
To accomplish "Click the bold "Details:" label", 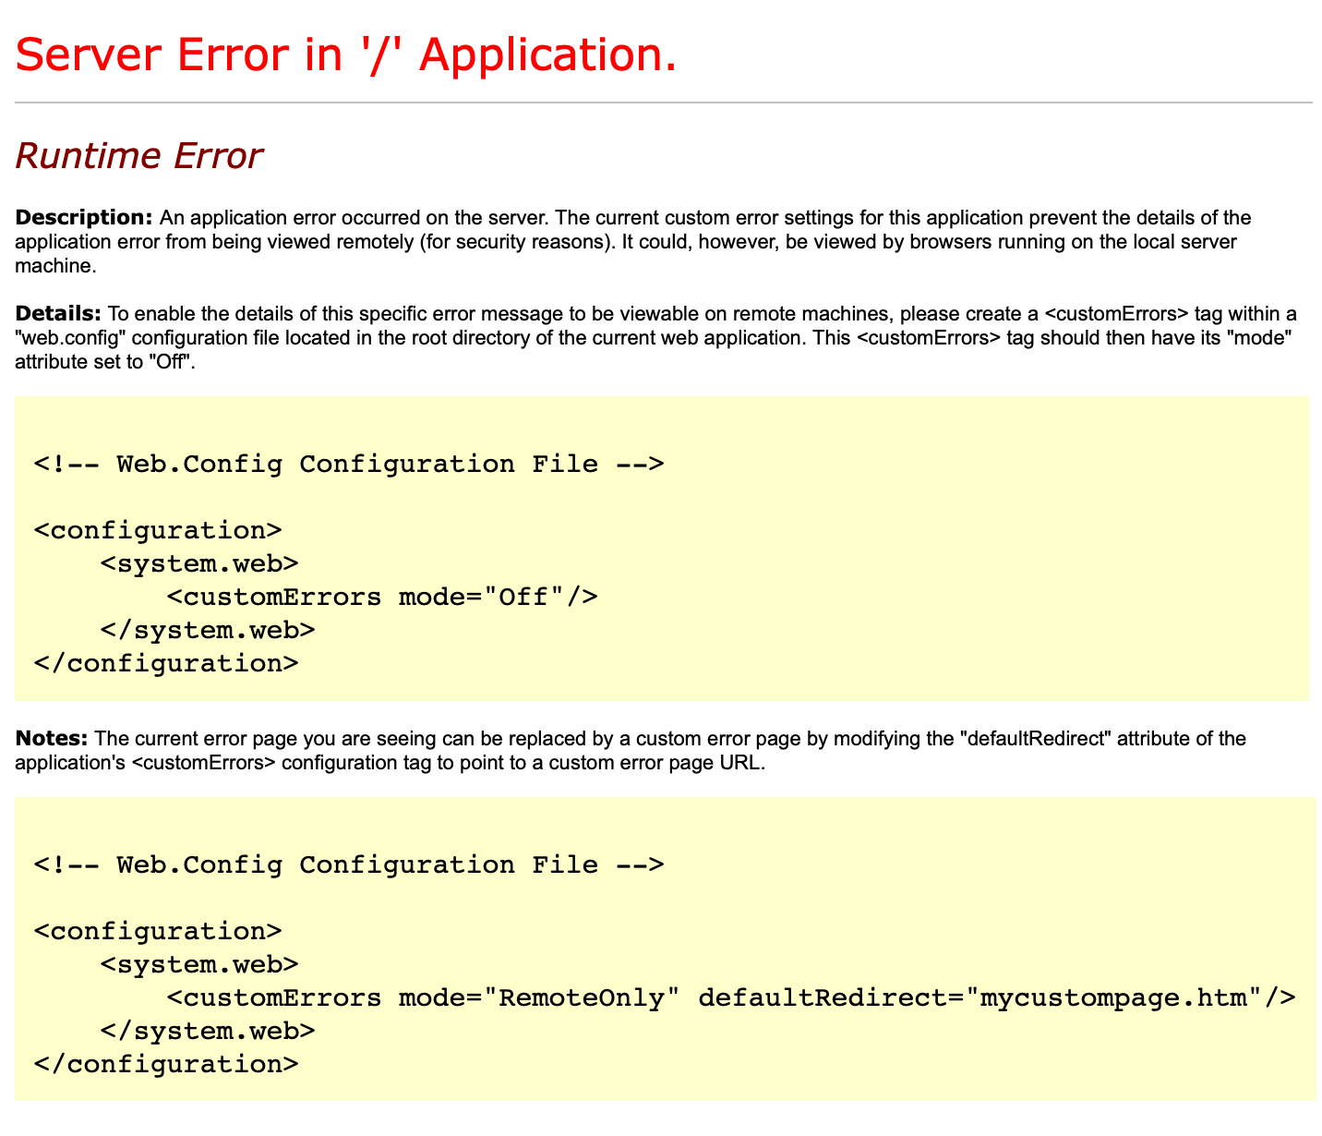I will 58,313.
